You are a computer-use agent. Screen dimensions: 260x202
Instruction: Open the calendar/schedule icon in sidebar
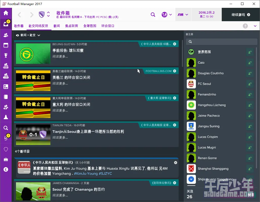(x=6, y=45)
